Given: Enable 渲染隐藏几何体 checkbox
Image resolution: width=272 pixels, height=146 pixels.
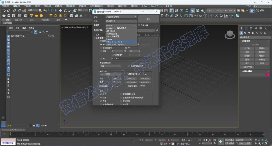Looking at the screenshot, I should (x=121, y=94).
